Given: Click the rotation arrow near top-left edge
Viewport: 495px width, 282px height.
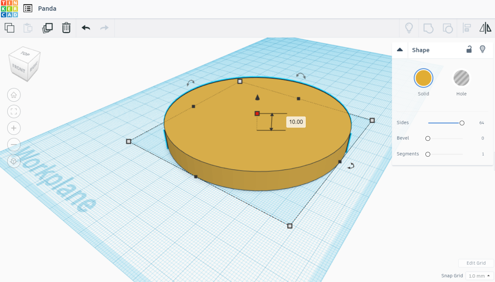Looking at the screenshot, I should tap(191, 83).
